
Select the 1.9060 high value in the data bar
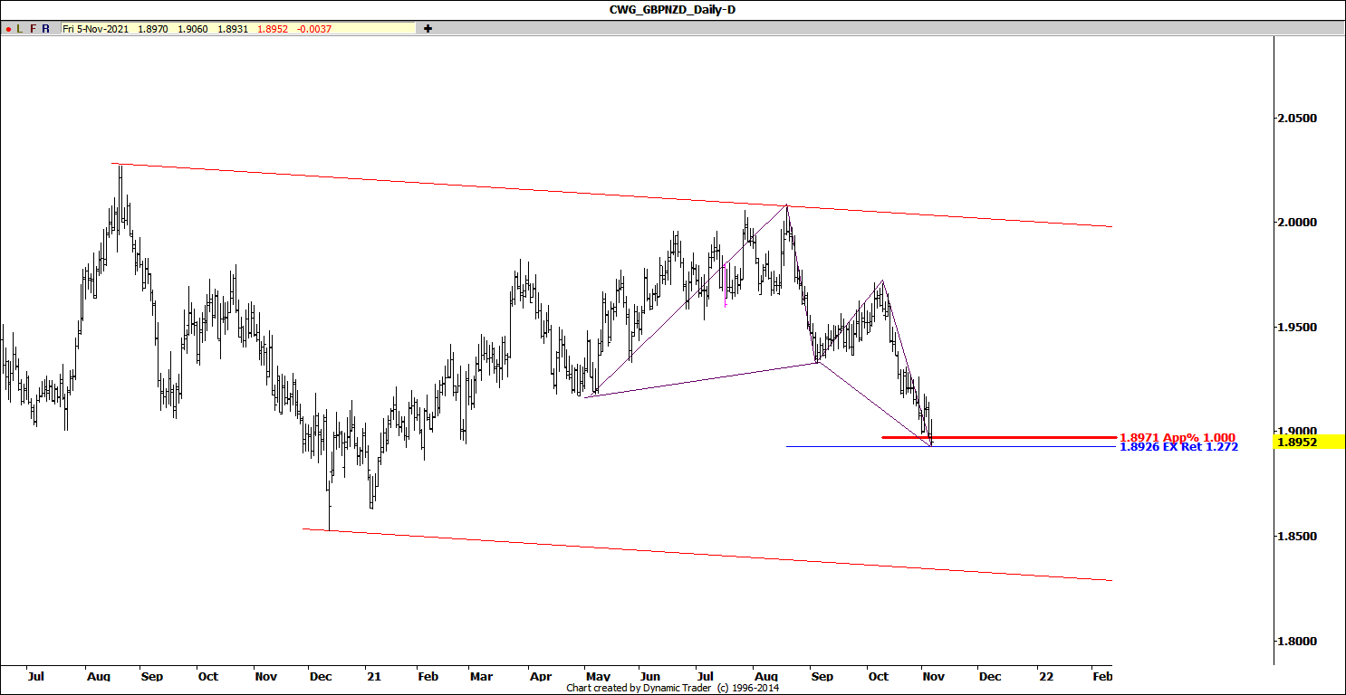[192, 29]
